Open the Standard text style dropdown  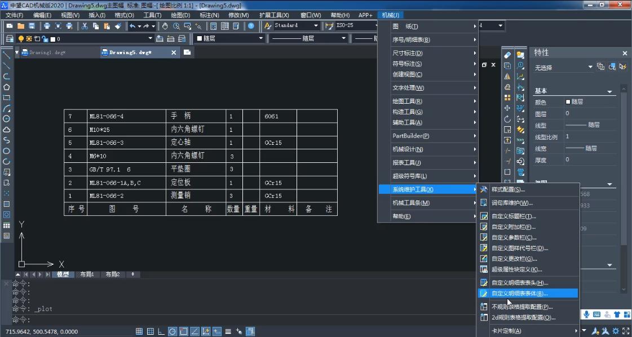pos(315,26)
